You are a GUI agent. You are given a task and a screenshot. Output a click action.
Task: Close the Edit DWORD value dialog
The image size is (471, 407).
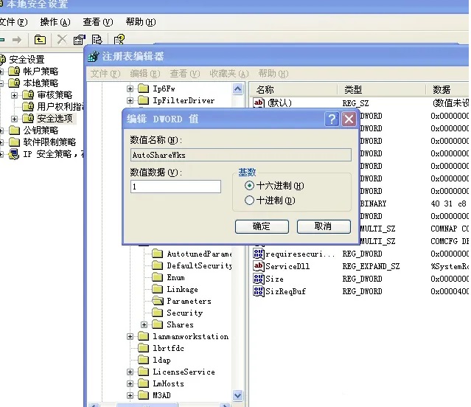pos(349,119)
